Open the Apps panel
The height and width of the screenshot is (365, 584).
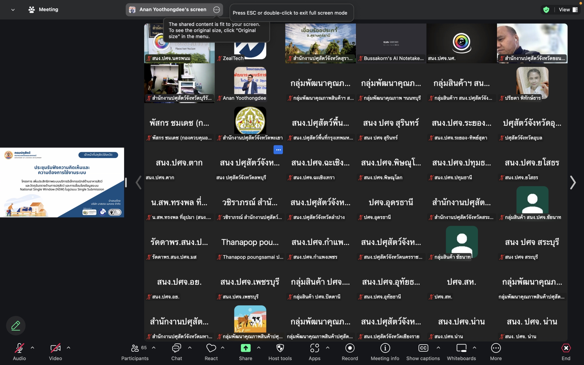[x=314, y=348]
